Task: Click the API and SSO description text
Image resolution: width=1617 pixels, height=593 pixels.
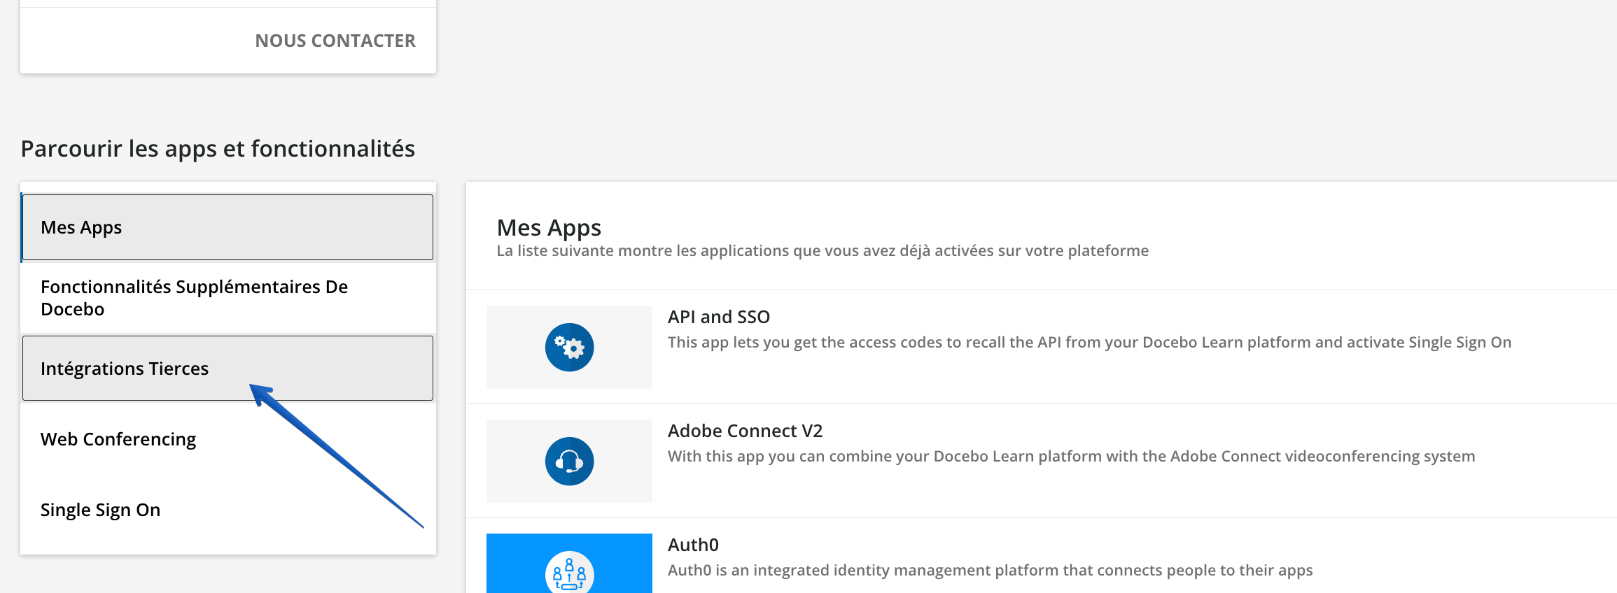Action: pos(1089,342)
